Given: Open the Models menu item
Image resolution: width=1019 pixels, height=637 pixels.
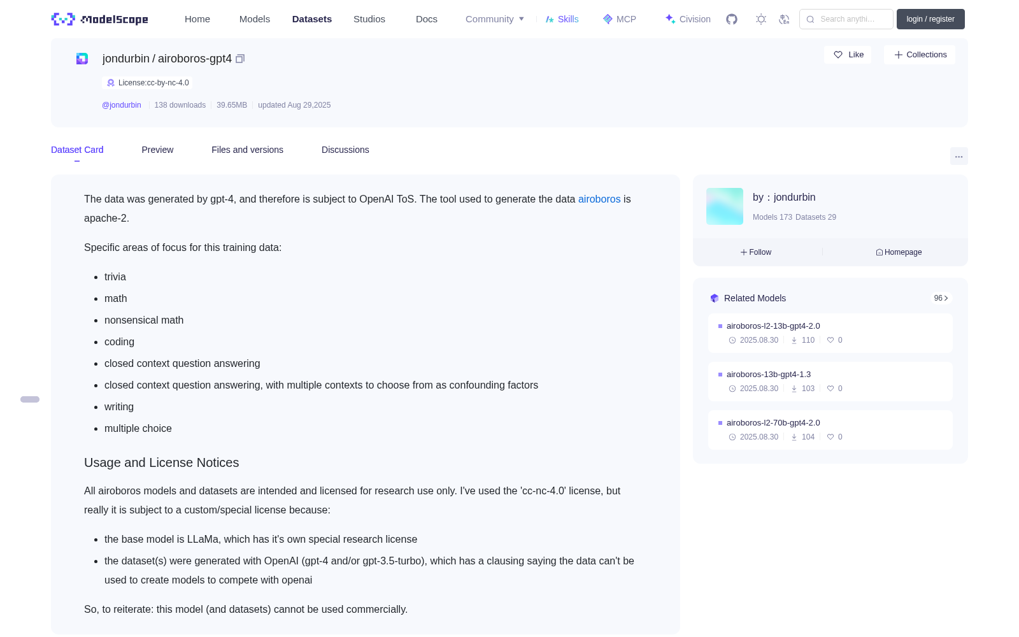Looking at the screenshot, I should [255, 19].
